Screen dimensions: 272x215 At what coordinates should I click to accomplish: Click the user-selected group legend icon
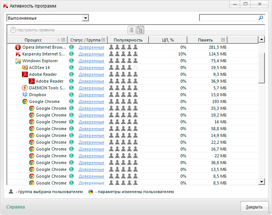[x=11, y=192]
